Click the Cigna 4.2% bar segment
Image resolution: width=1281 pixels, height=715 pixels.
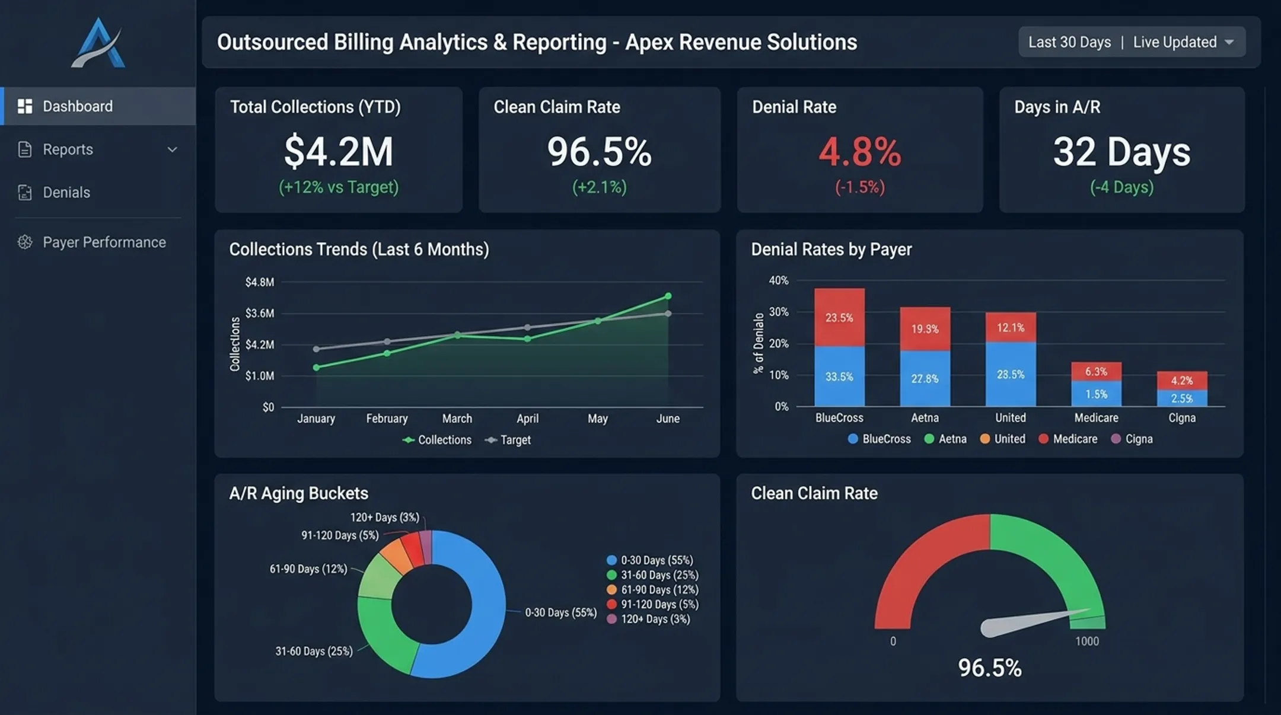click(x=1182, y=381)
